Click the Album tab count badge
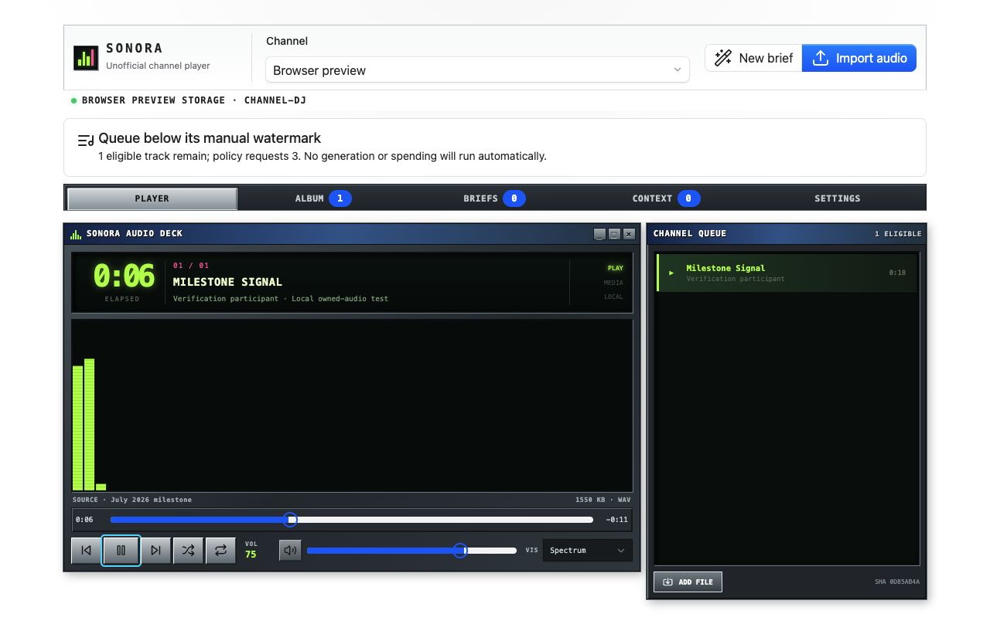 (x=340, y=198)
